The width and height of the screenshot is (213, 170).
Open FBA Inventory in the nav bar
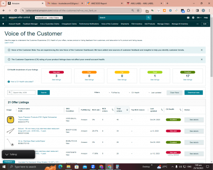click(137, 24)
